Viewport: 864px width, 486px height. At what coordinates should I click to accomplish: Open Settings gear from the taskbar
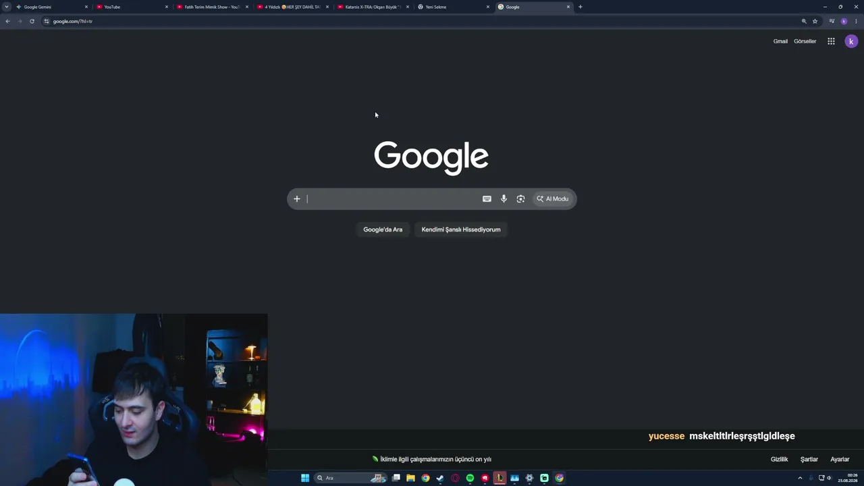pyautogui.click(x=529, y=478)
